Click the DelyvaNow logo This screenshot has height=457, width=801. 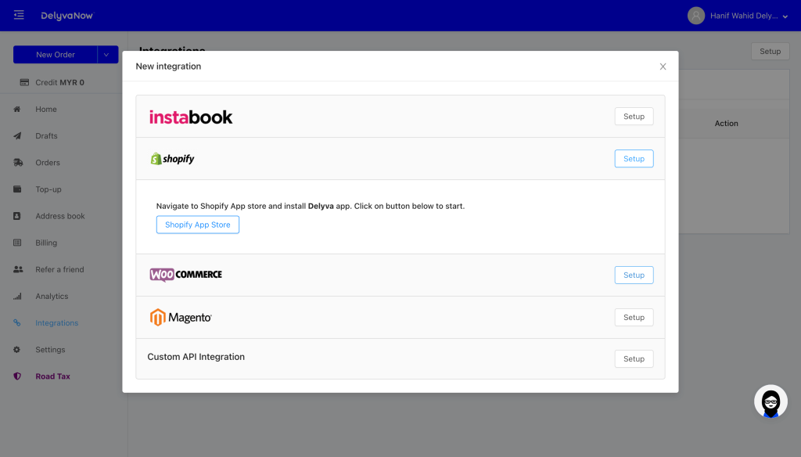click(67, 16)
